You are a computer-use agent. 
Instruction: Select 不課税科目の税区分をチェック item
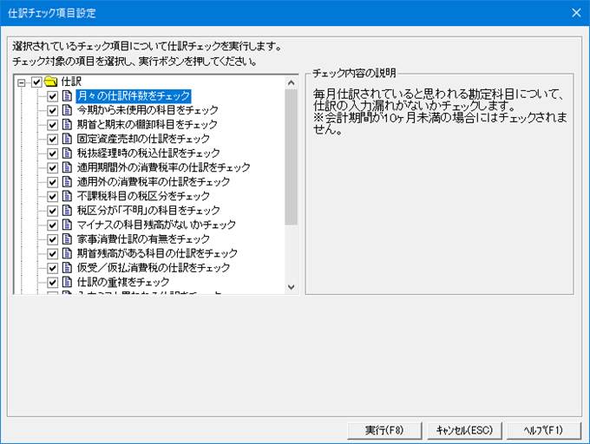143,196
